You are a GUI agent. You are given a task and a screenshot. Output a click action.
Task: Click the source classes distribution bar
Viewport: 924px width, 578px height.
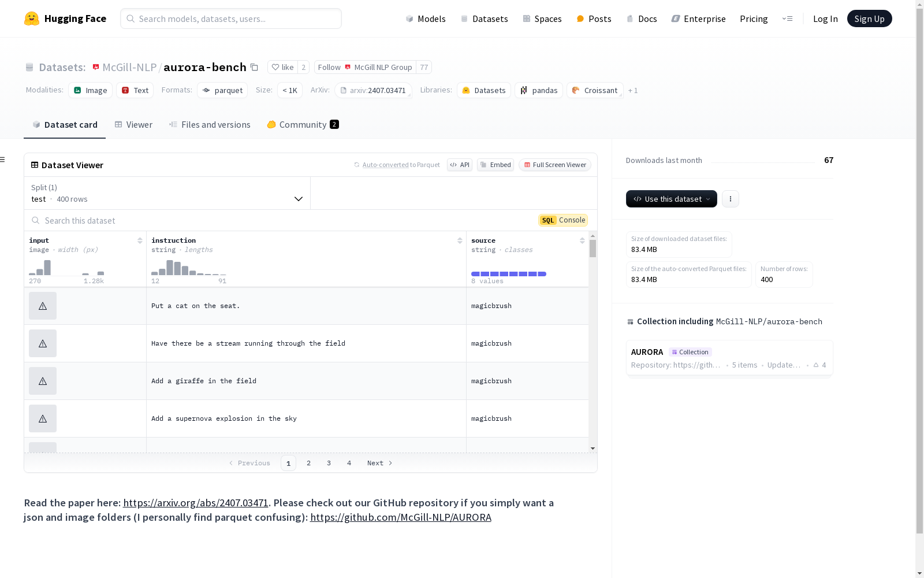pos(509,274)
